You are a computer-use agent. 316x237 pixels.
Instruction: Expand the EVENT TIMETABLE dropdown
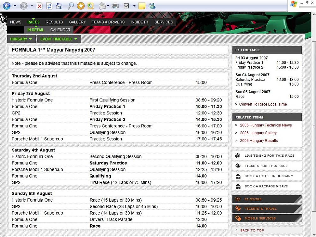point(59,39)
